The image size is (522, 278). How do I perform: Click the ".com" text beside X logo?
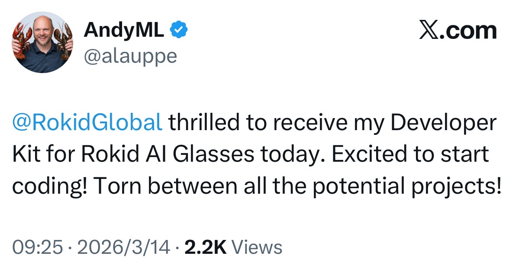(468, 31)
